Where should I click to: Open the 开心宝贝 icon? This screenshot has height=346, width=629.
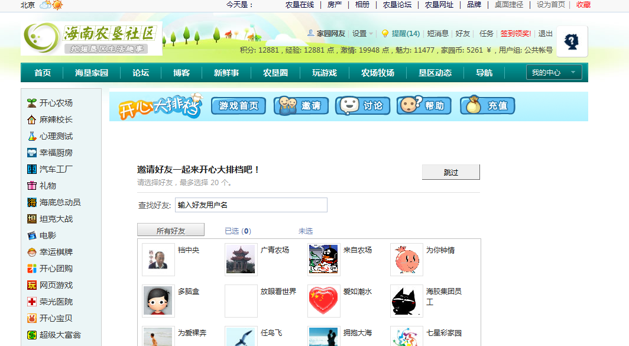(32, 318)
